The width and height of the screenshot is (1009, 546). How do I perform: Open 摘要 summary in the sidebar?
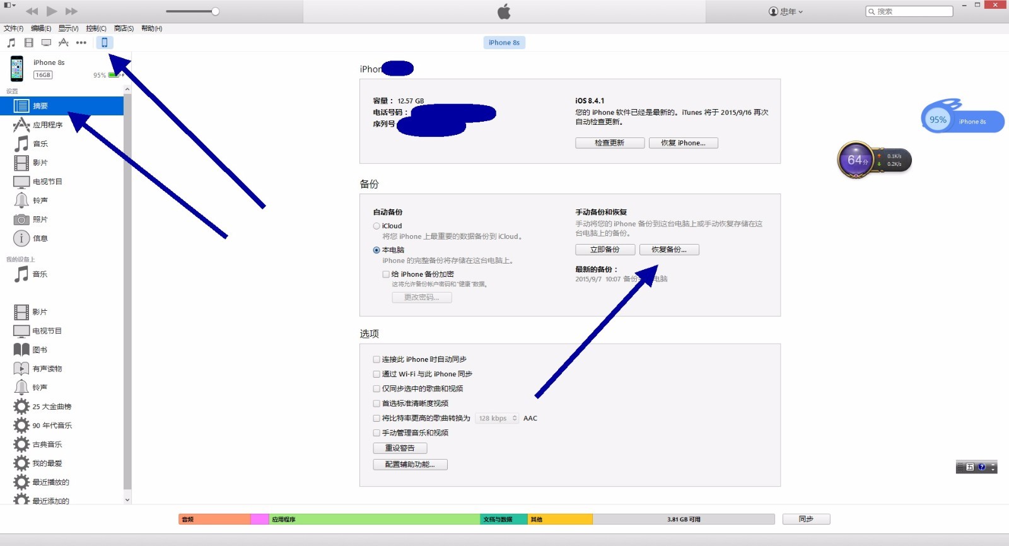[x=62, y=106]
